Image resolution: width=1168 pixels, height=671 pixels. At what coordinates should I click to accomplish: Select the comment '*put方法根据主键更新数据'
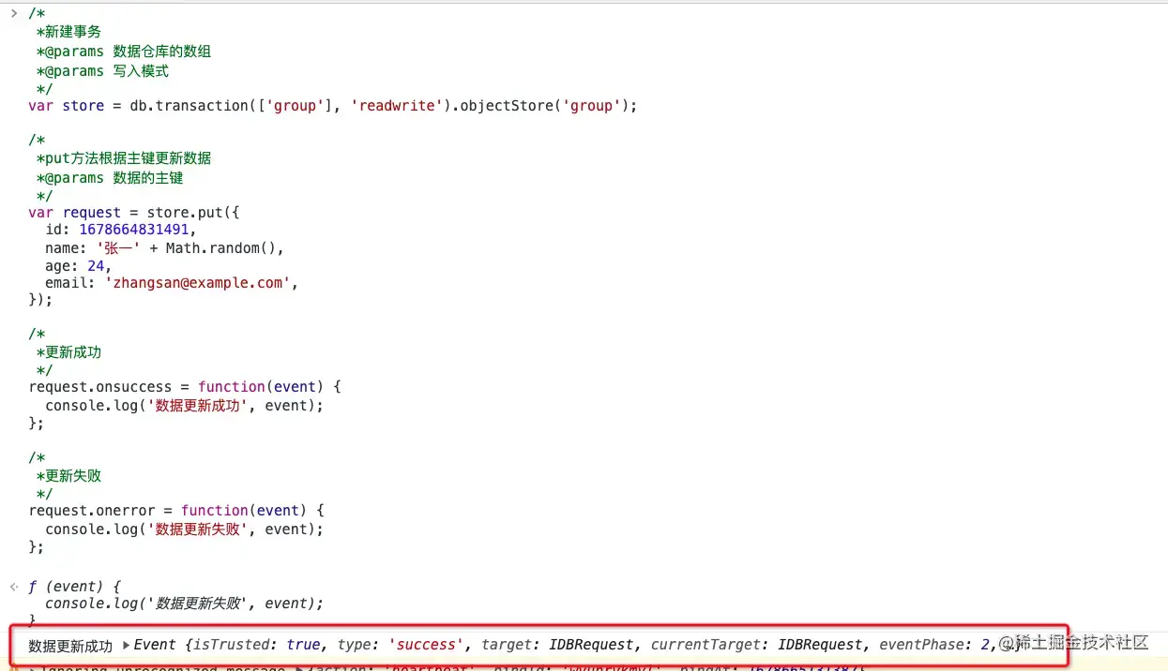click(x=124, y=158)
